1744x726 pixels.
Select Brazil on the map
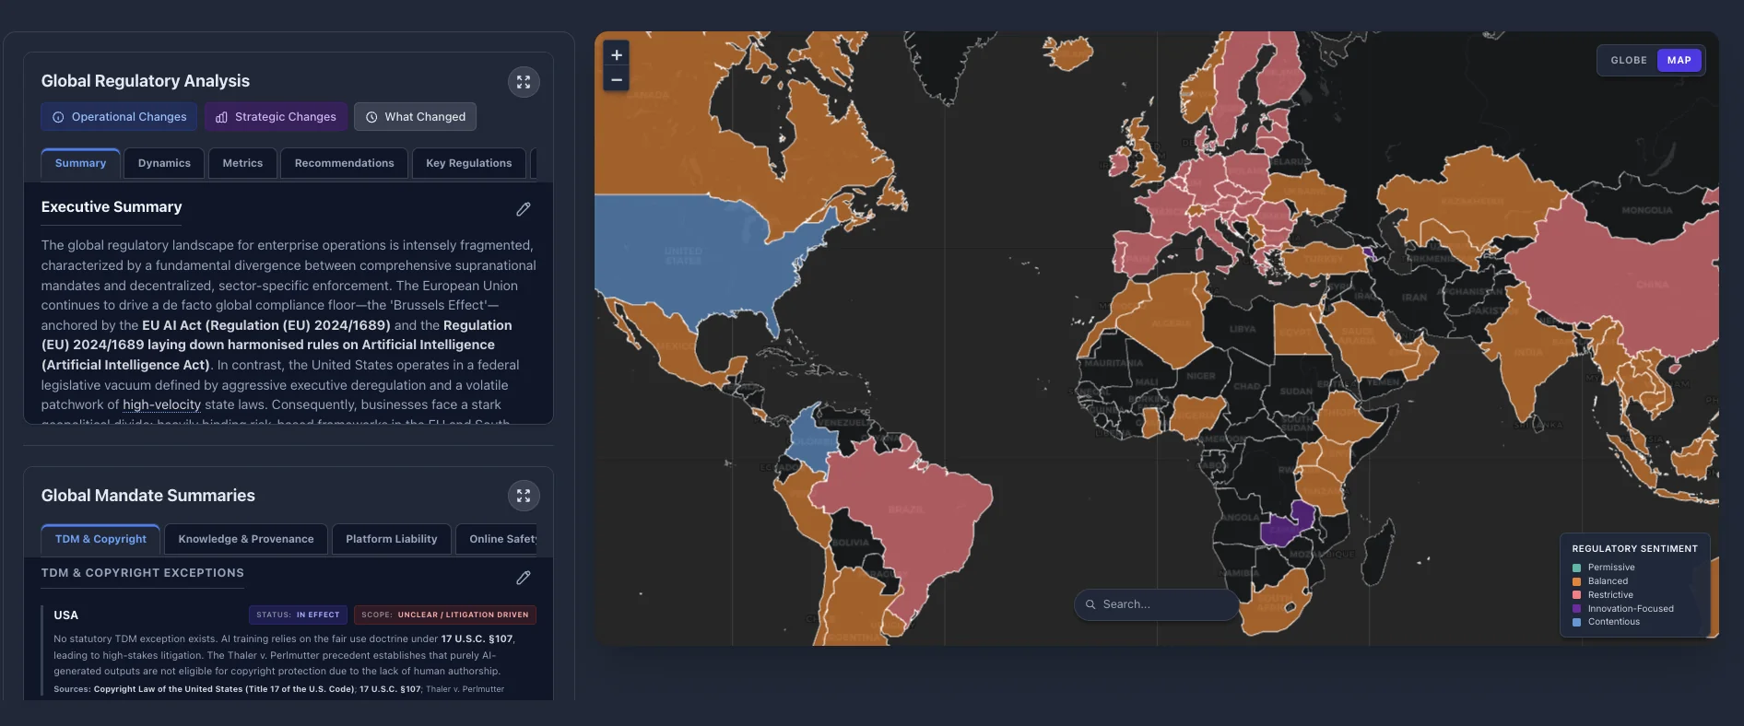(905, 509)
